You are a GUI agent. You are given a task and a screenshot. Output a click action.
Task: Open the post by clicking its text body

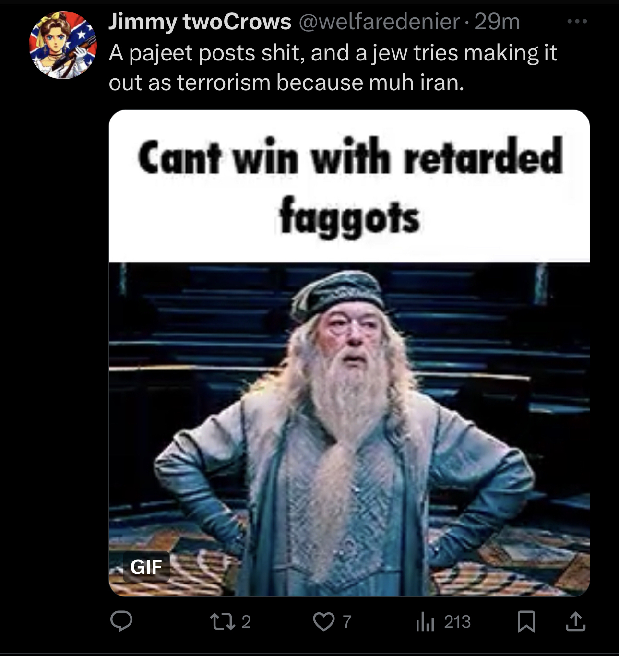(333, 68)
